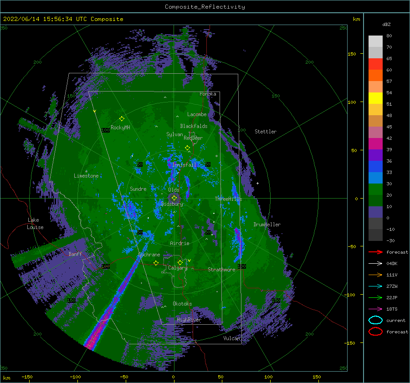Click the Olds label
This screenshot has height=383, width=410.
(174, 190)
